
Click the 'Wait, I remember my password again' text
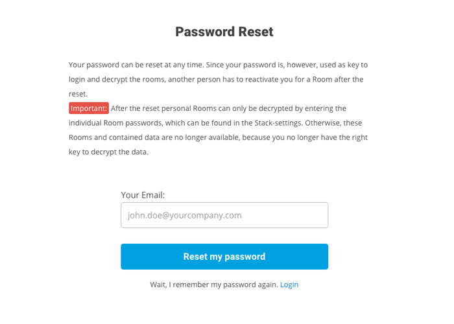click(x=214, y=284)
